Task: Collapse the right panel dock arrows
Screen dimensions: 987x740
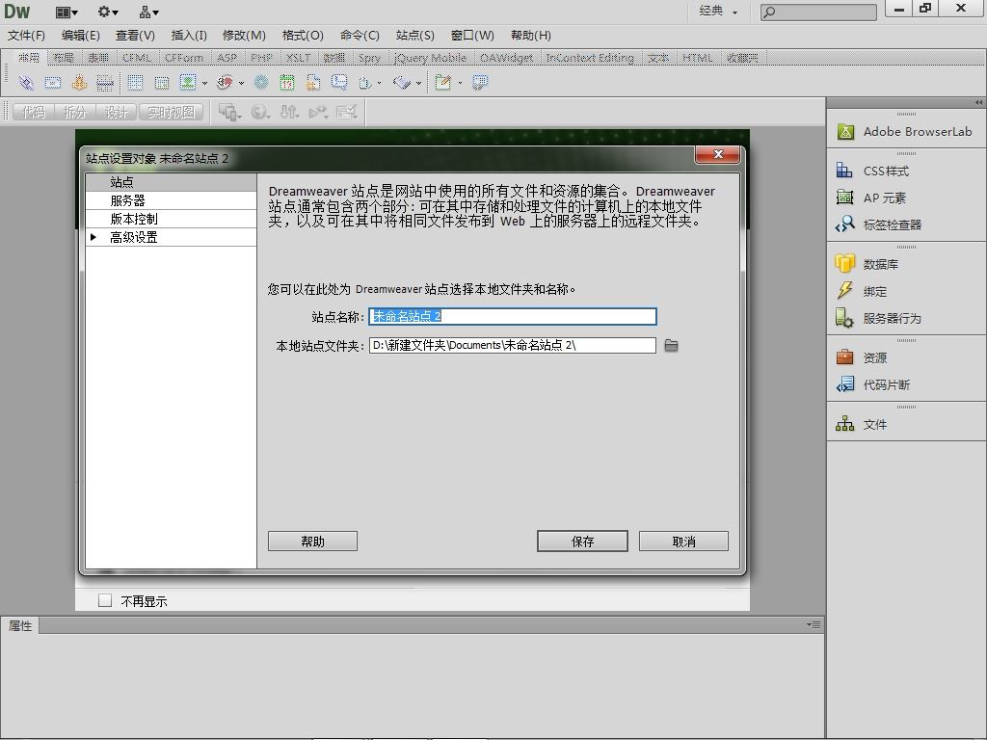Action: 979,102
